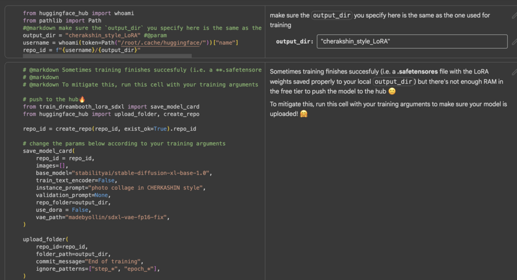Click the hugging face emoji after 'uploaded!'
Screen dimensions: 517x280
click(303, 114)
